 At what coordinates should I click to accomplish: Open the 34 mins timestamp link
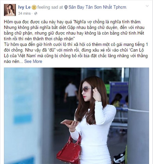[24, 13]
